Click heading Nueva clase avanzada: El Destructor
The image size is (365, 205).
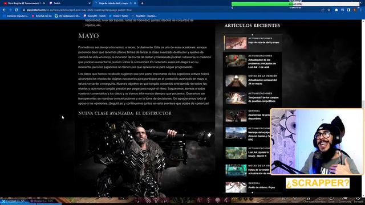point(125,113)
